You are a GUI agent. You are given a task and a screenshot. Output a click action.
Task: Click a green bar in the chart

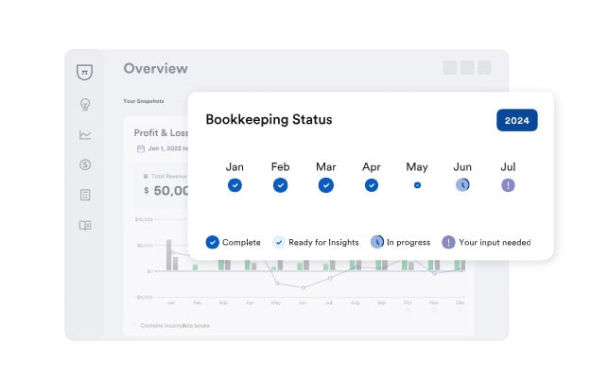point(220,262)
